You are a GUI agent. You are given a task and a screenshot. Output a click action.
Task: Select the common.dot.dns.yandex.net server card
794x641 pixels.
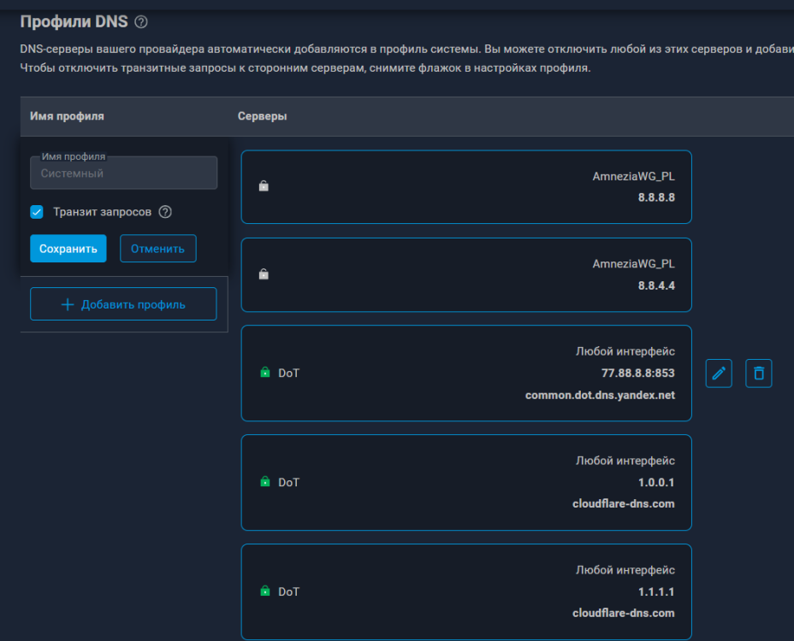click(465, 373)
